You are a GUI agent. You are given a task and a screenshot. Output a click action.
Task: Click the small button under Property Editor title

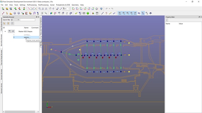[x=167, y=20]
